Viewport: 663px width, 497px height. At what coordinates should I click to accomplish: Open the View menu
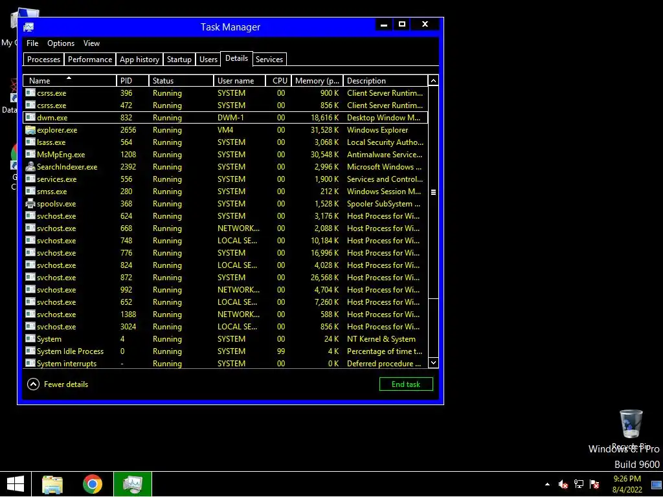tap(91, 43)
